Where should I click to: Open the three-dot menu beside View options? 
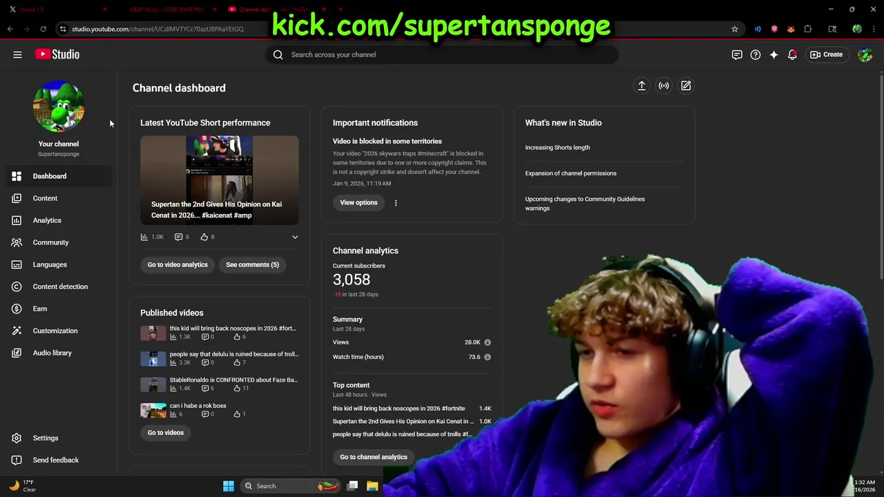click(x=396, y=203)
